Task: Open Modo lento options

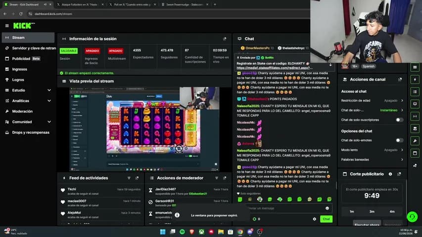Action: pyautogui.click(x=372, y=150)
